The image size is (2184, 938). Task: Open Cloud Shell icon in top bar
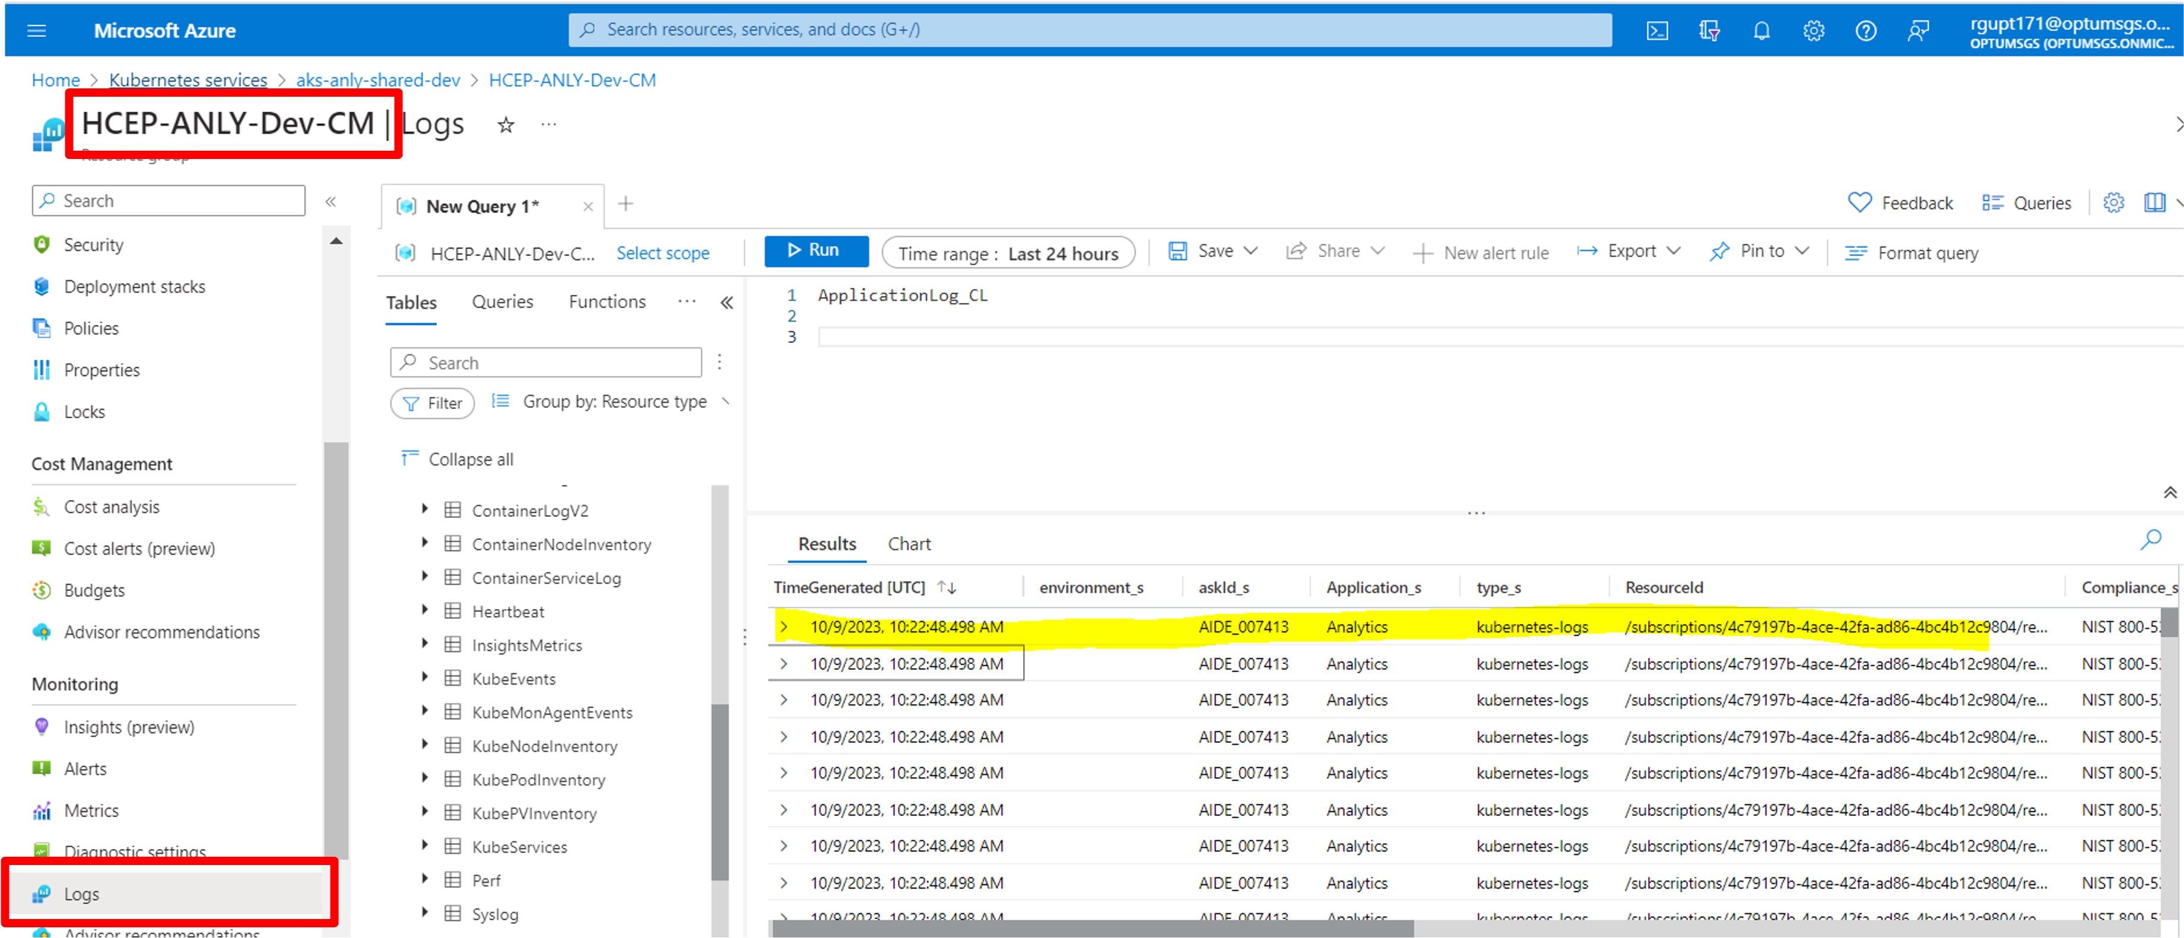pos(1656,31)
